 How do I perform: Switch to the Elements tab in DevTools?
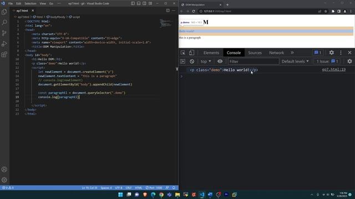[x=211, y=53]
